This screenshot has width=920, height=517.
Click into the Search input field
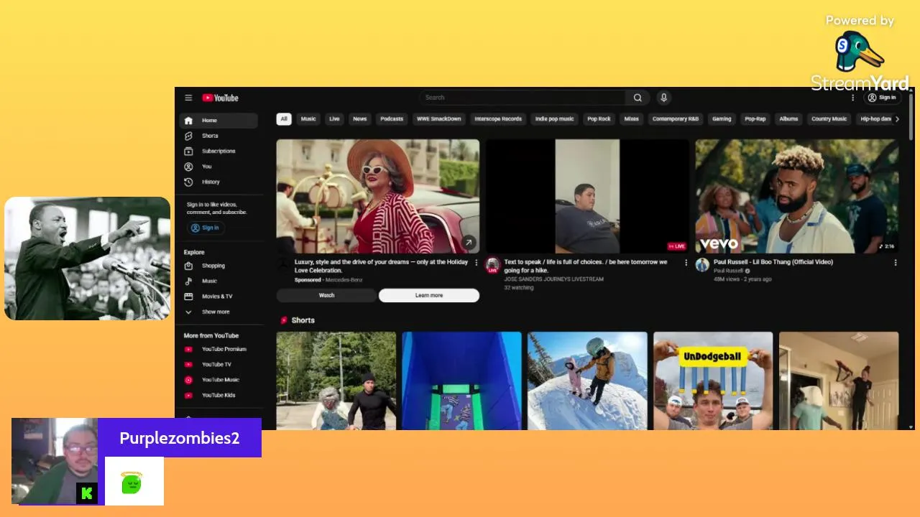(523, 98)
